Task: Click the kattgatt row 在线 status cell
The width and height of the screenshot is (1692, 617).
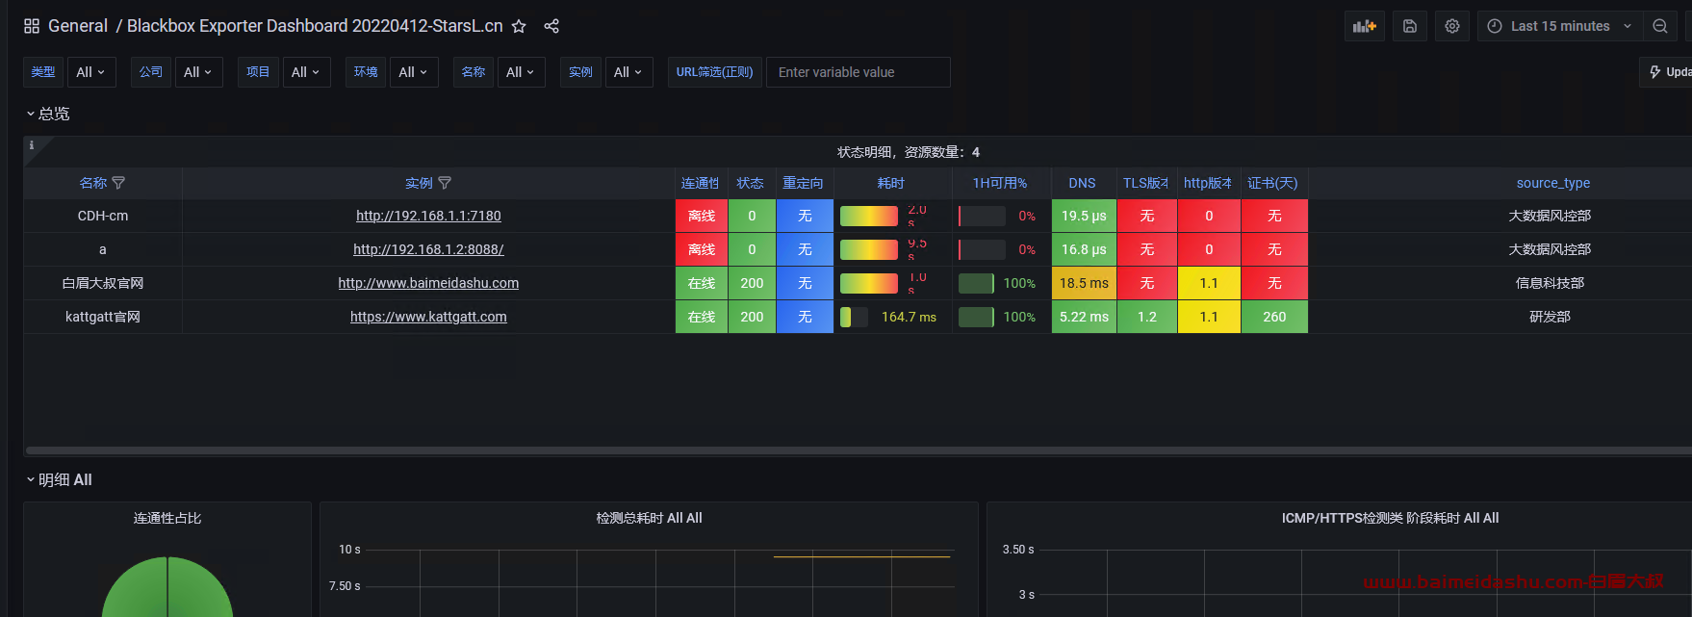Action: 702,317
